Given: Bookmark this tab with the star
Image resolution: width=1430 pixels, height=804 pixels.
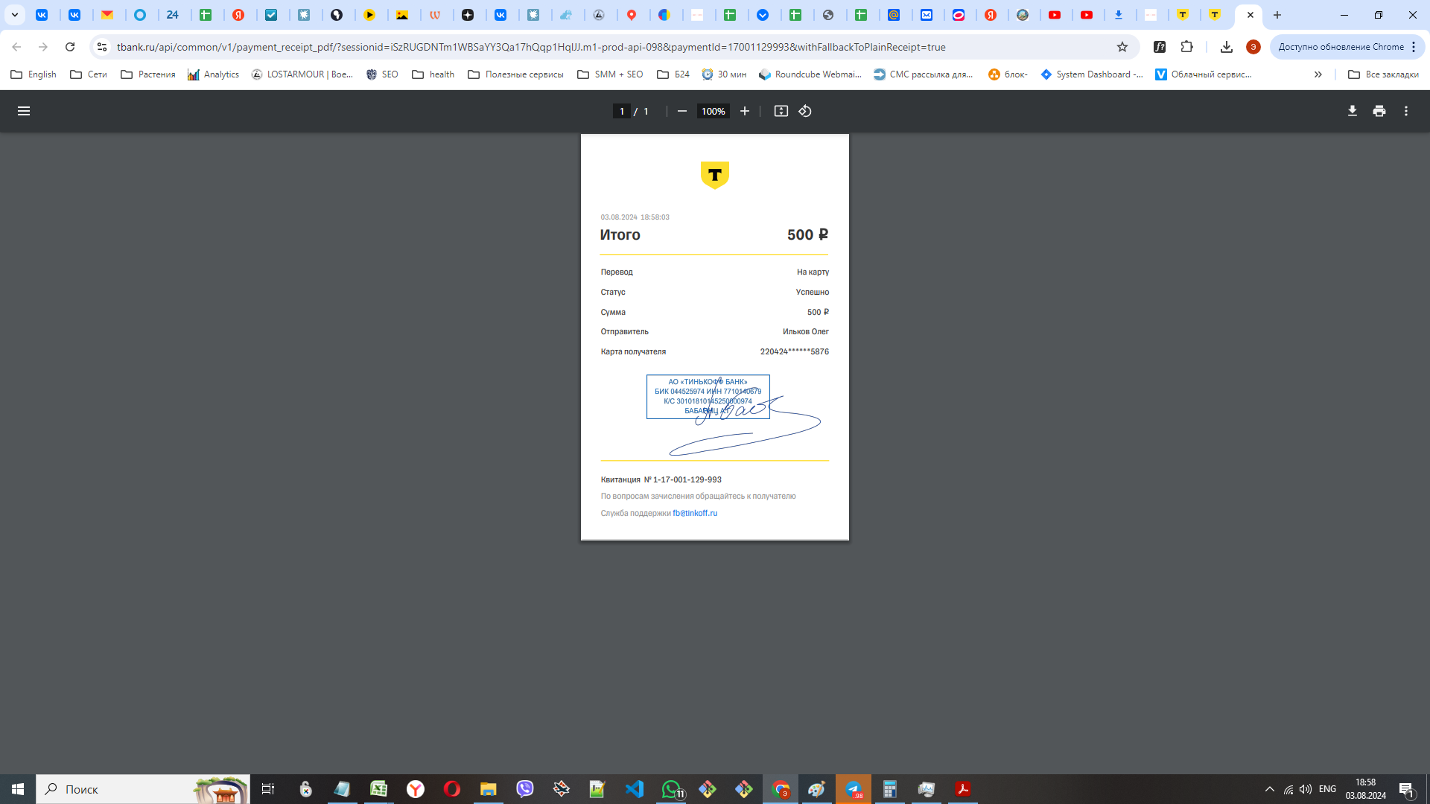Looking at the screenshot, I should (x=1122, y=47).
